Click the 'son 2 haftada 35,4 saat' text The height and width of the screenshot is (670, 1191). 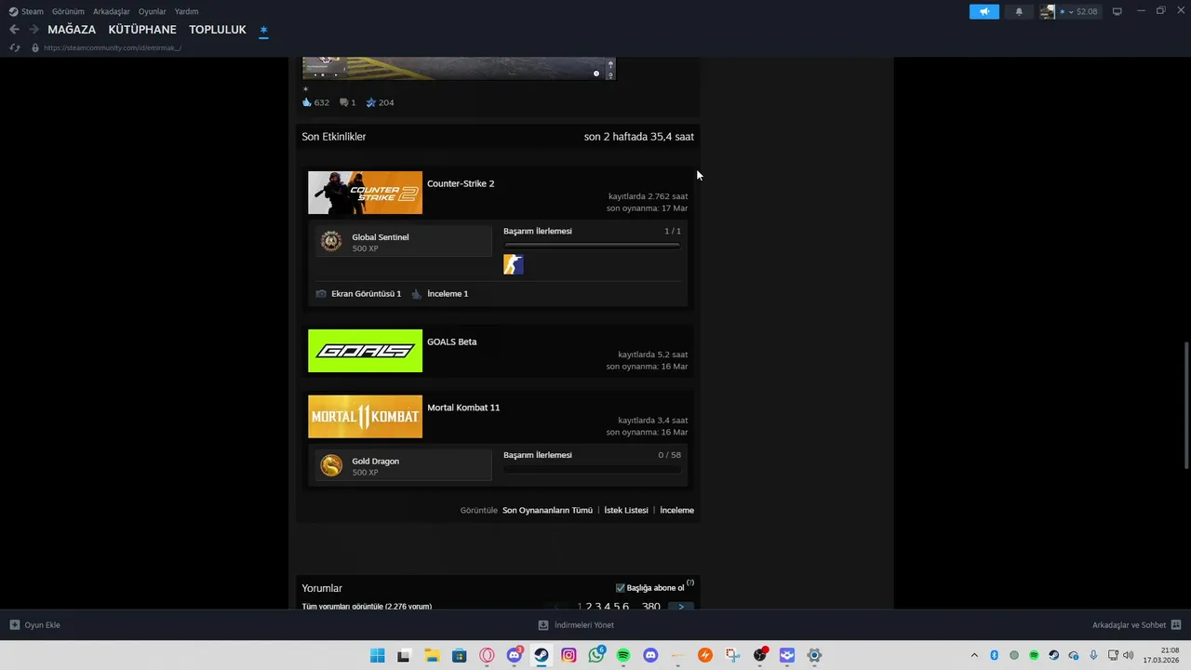(639, 137)
